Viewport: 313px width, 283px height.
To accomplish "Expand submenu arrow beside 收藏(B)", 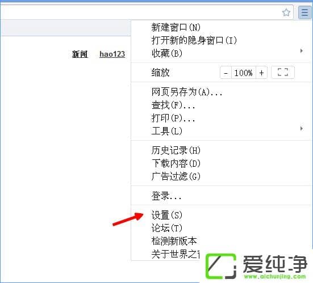I will pyautogui.click(x=302, y=51).
